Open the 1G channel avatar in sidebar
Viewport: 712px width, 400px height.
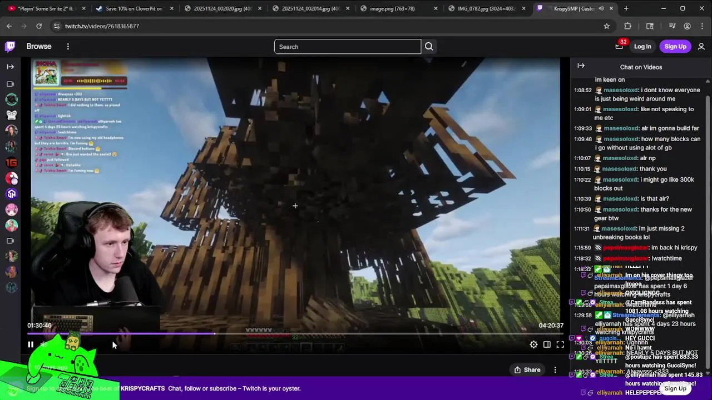(11, 163)
